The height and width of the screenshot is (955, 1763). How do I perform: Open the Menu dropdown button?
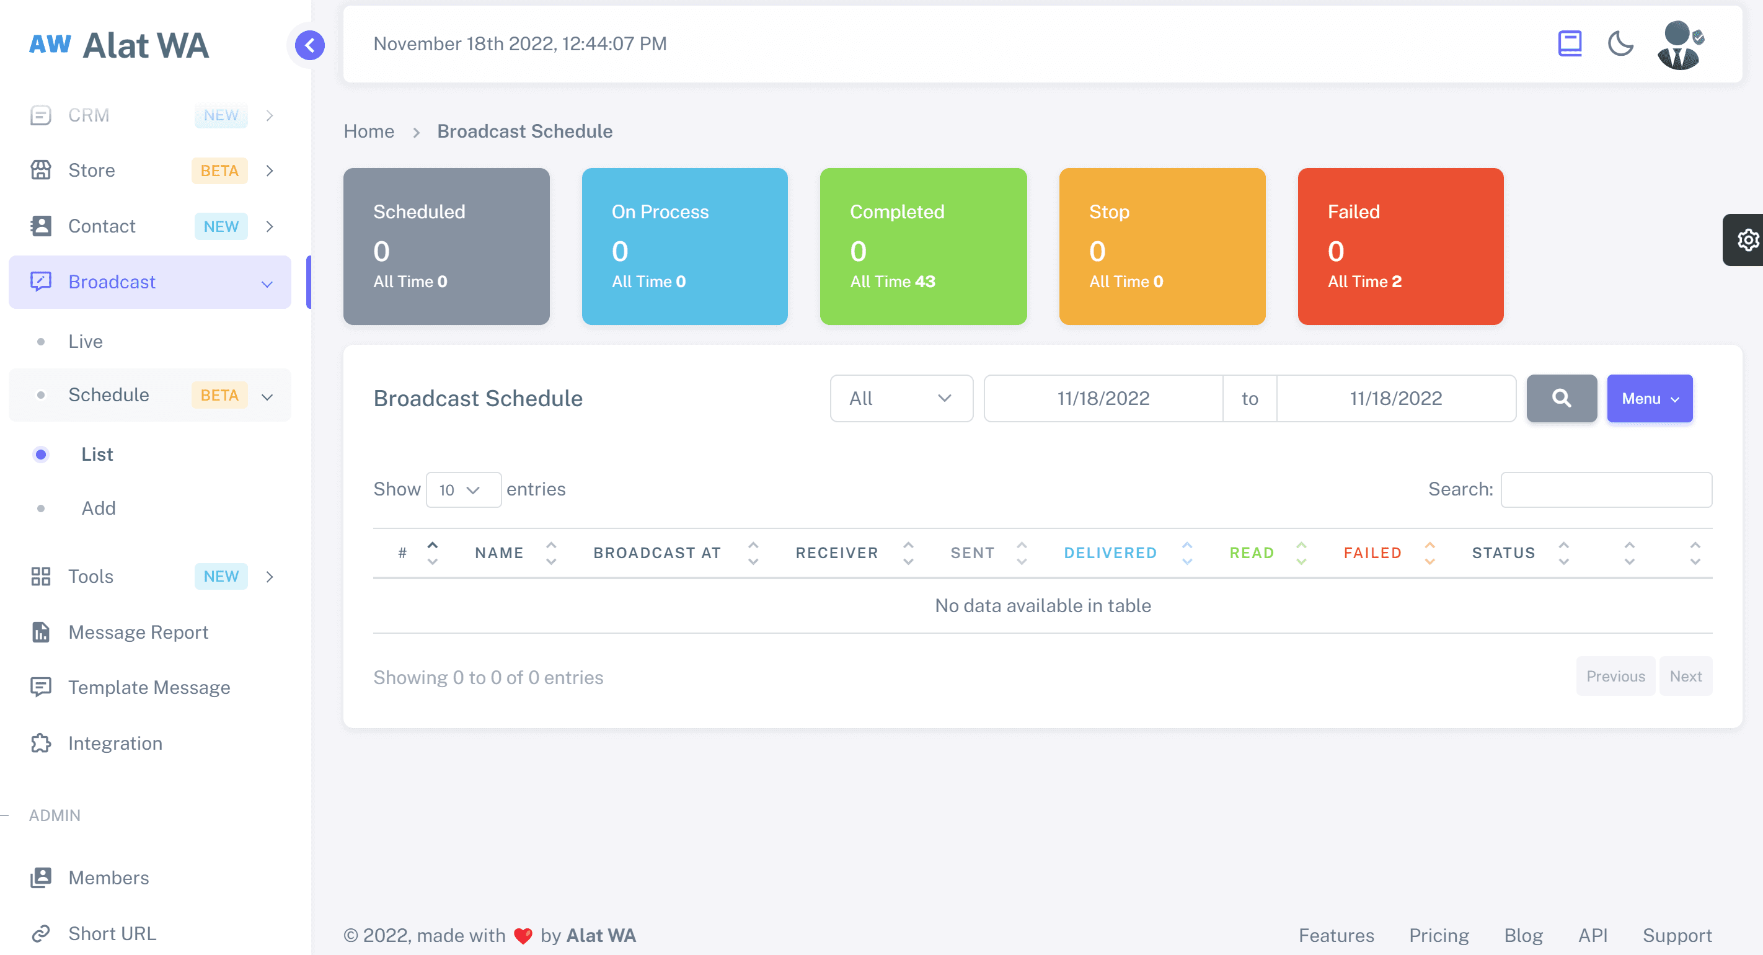pyautogui.click(x=1650, y=398)
